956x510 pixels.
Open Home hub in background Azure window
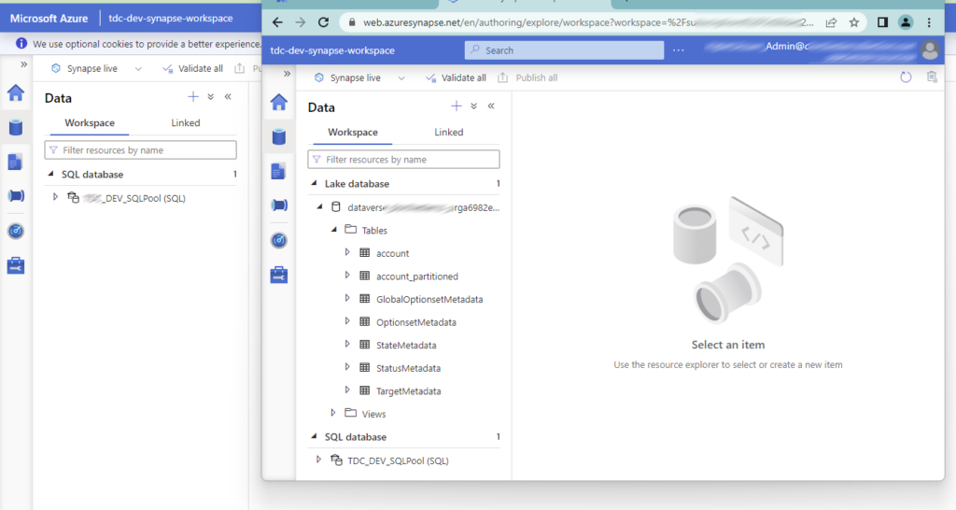16,92
